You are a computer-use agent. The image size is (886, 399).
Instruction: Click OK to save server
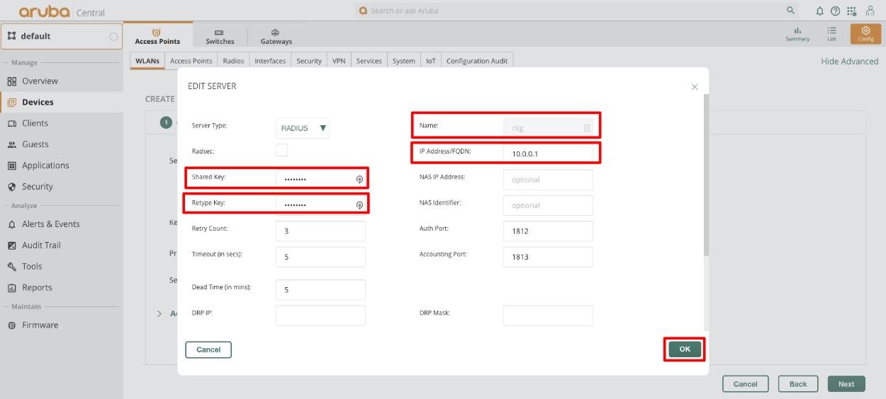tap(684, 349)
